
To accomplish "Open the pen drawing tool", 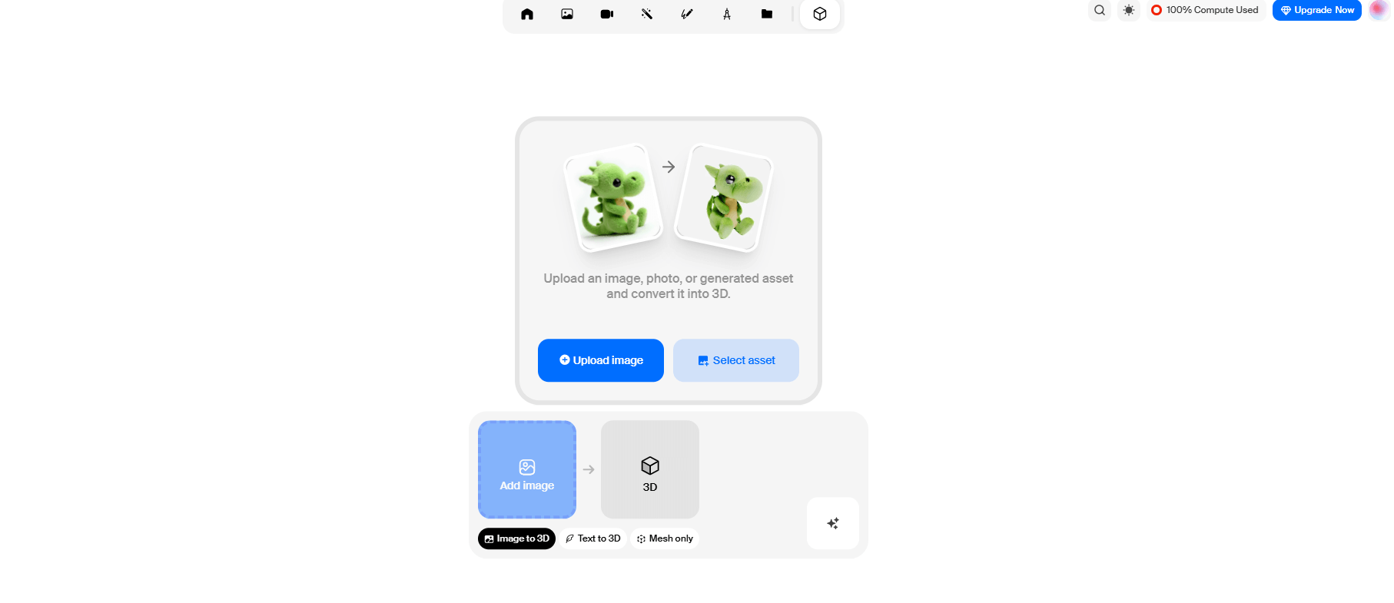I will (687, 14).
